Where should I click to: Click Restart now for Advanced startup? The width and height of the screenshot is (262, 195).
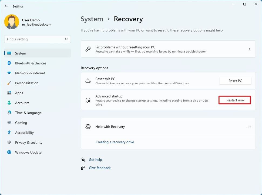coord(234,100)
